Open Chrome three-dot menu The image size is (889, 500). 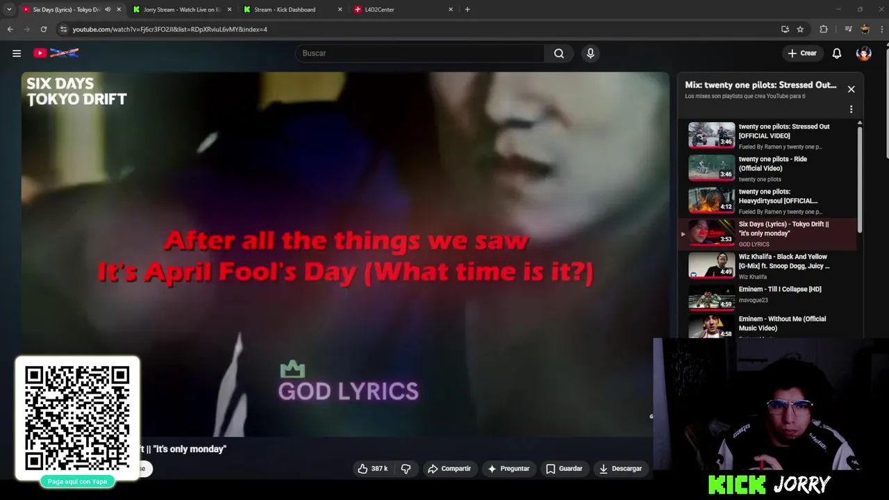point(881,29)
